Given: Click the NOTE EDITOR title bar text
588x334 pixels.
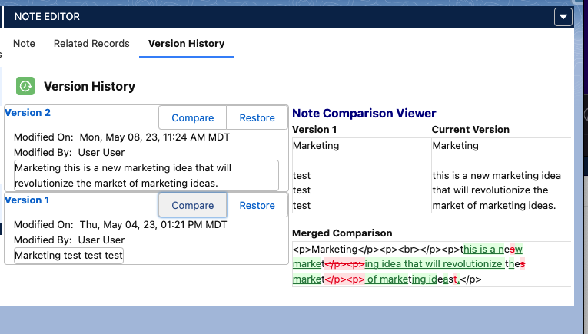Looking at the screenshot, I should (x=47, y=16).
